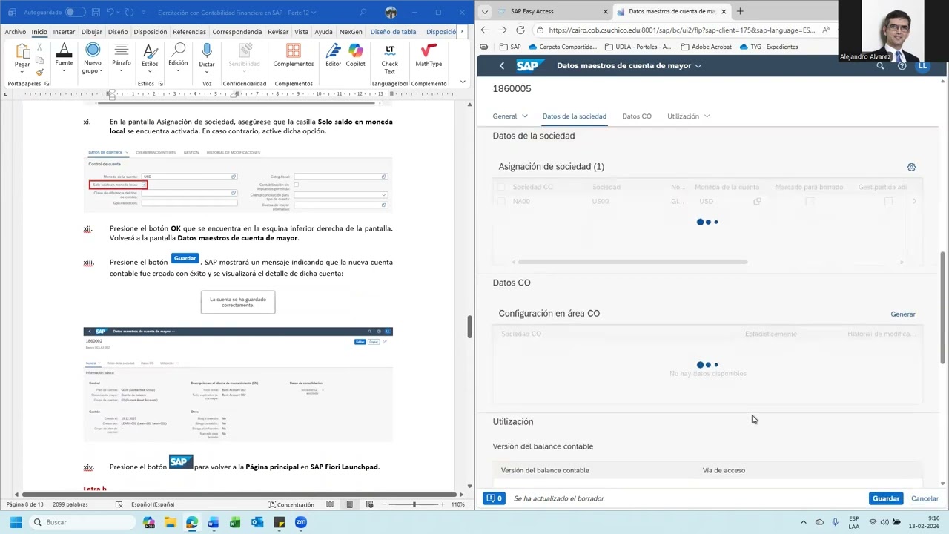Select the NA00 row checkbox
The height and width of the screenshot is (534, 949).
[501, 201]
